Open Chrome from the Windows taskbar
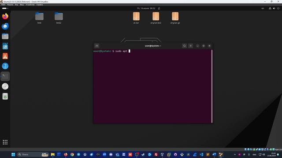282x158 pixels. click(x=72, y=154)
